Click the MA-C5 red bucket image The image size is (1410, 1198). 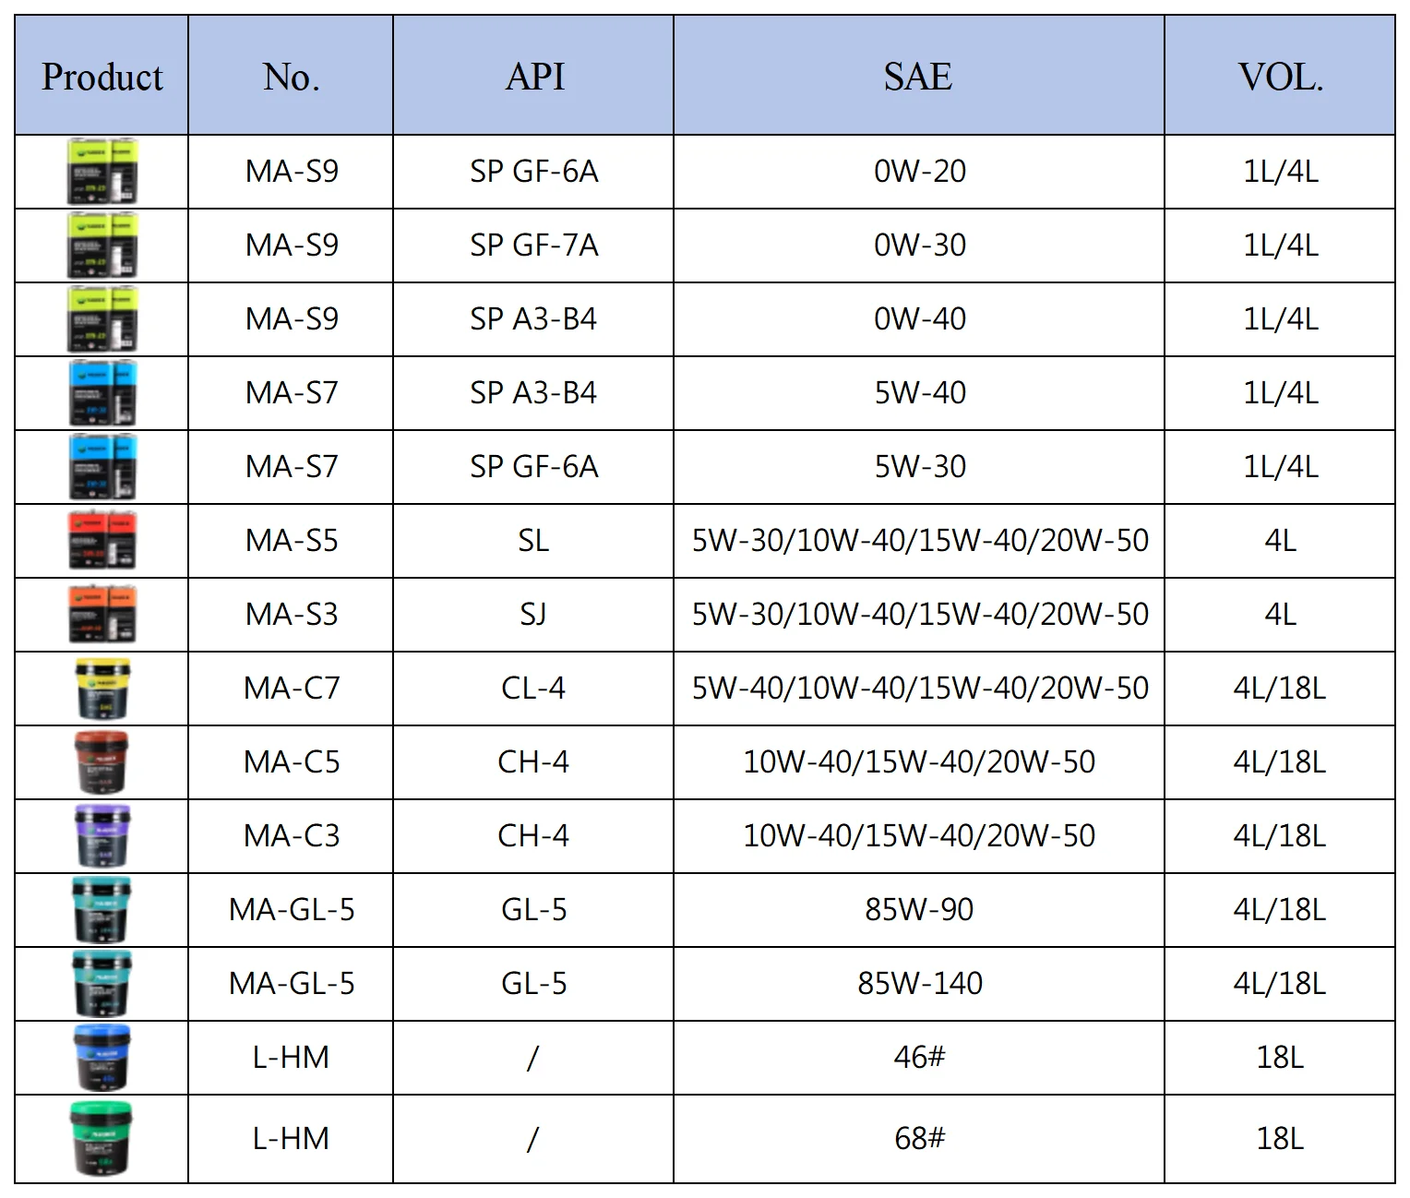coord(102,762)
